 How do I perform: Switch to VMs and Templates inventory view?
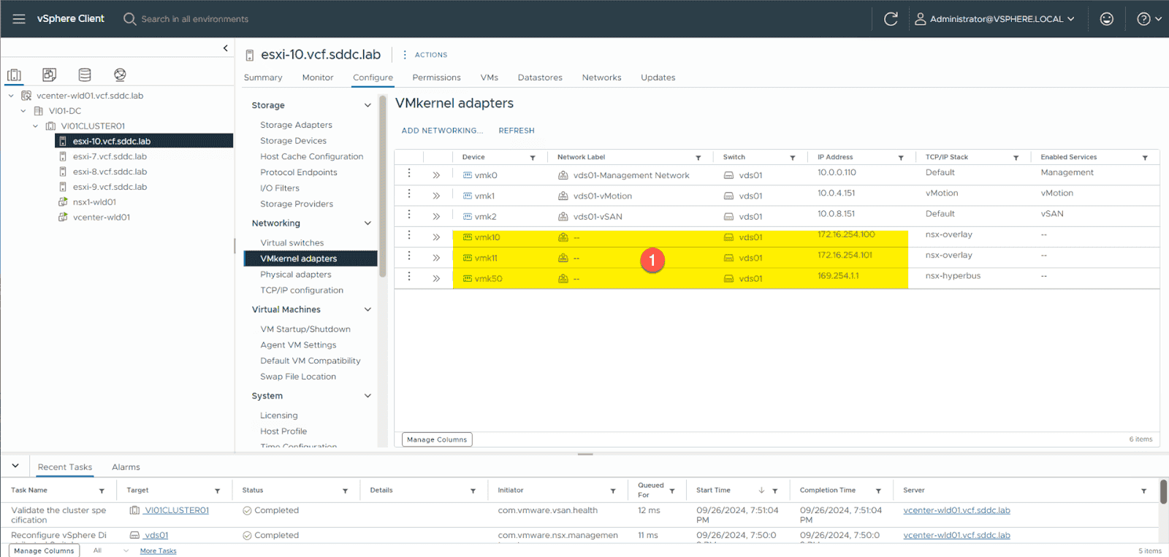tap(49, 74)
